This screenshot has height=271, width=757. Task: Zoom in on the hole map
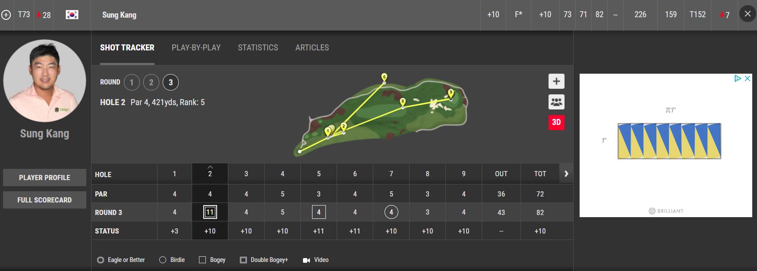point(556,81)
